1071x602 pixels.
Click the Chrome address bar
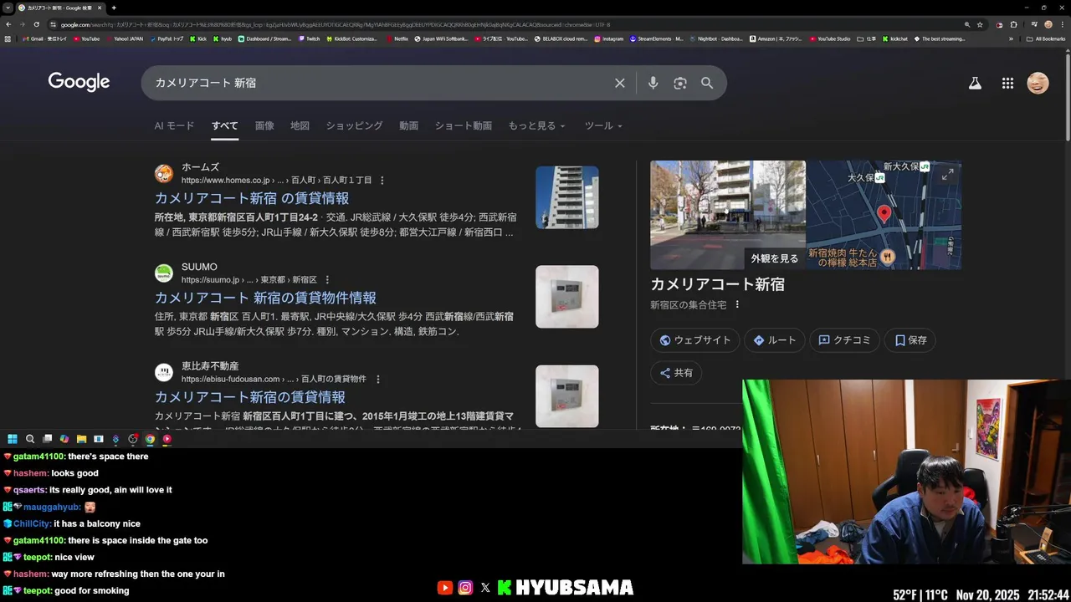tap(502, 24)
